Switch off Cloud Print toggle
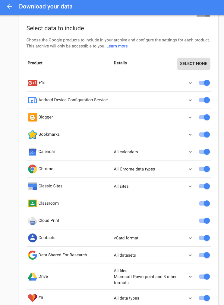Screen dimensions: 224x305 pyautogui.click(x=204, y=221)
